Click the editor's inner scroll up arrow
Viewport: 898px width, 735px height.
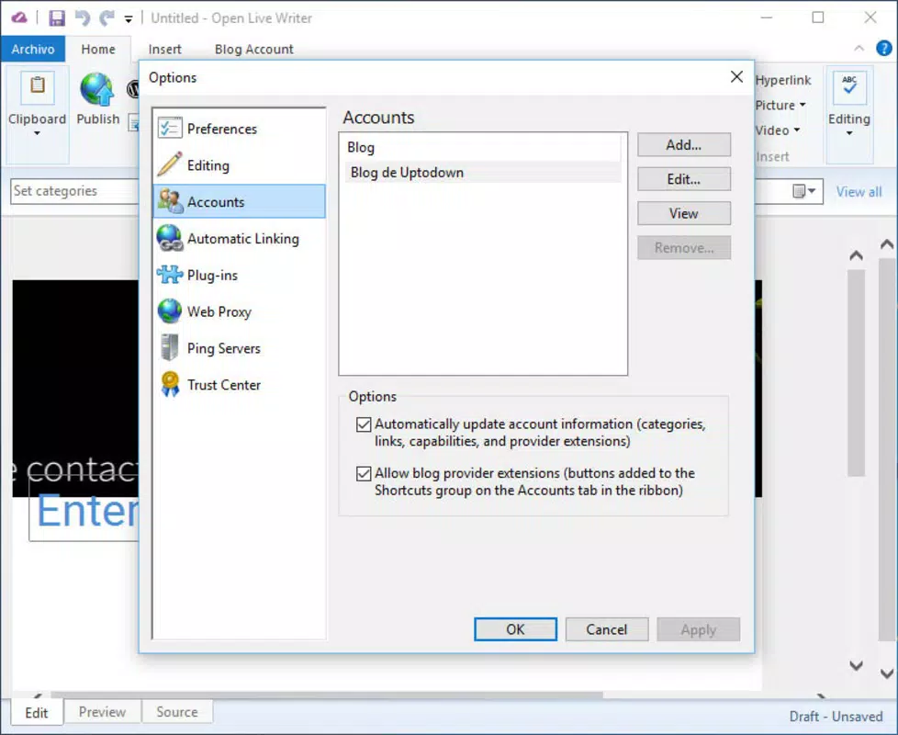856,254
